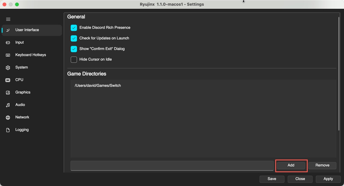Uncheck Check for Updates on Launch
This screenshot has width=344, height=186.
point(74,38)
